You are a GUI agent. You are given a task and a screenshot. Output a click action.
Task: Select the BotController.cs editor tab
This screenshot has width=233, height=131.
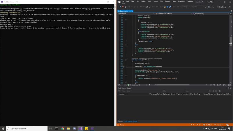pos(123,11)
